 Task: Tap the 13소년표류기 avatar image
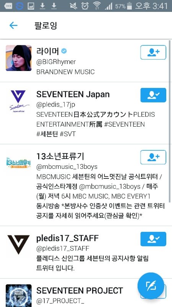click(18, 163)
